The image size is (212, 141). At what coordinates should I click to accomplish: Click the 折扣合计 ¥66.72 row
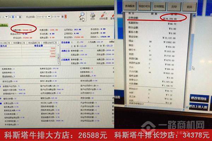pyautogui.click(x=151, y=90)
